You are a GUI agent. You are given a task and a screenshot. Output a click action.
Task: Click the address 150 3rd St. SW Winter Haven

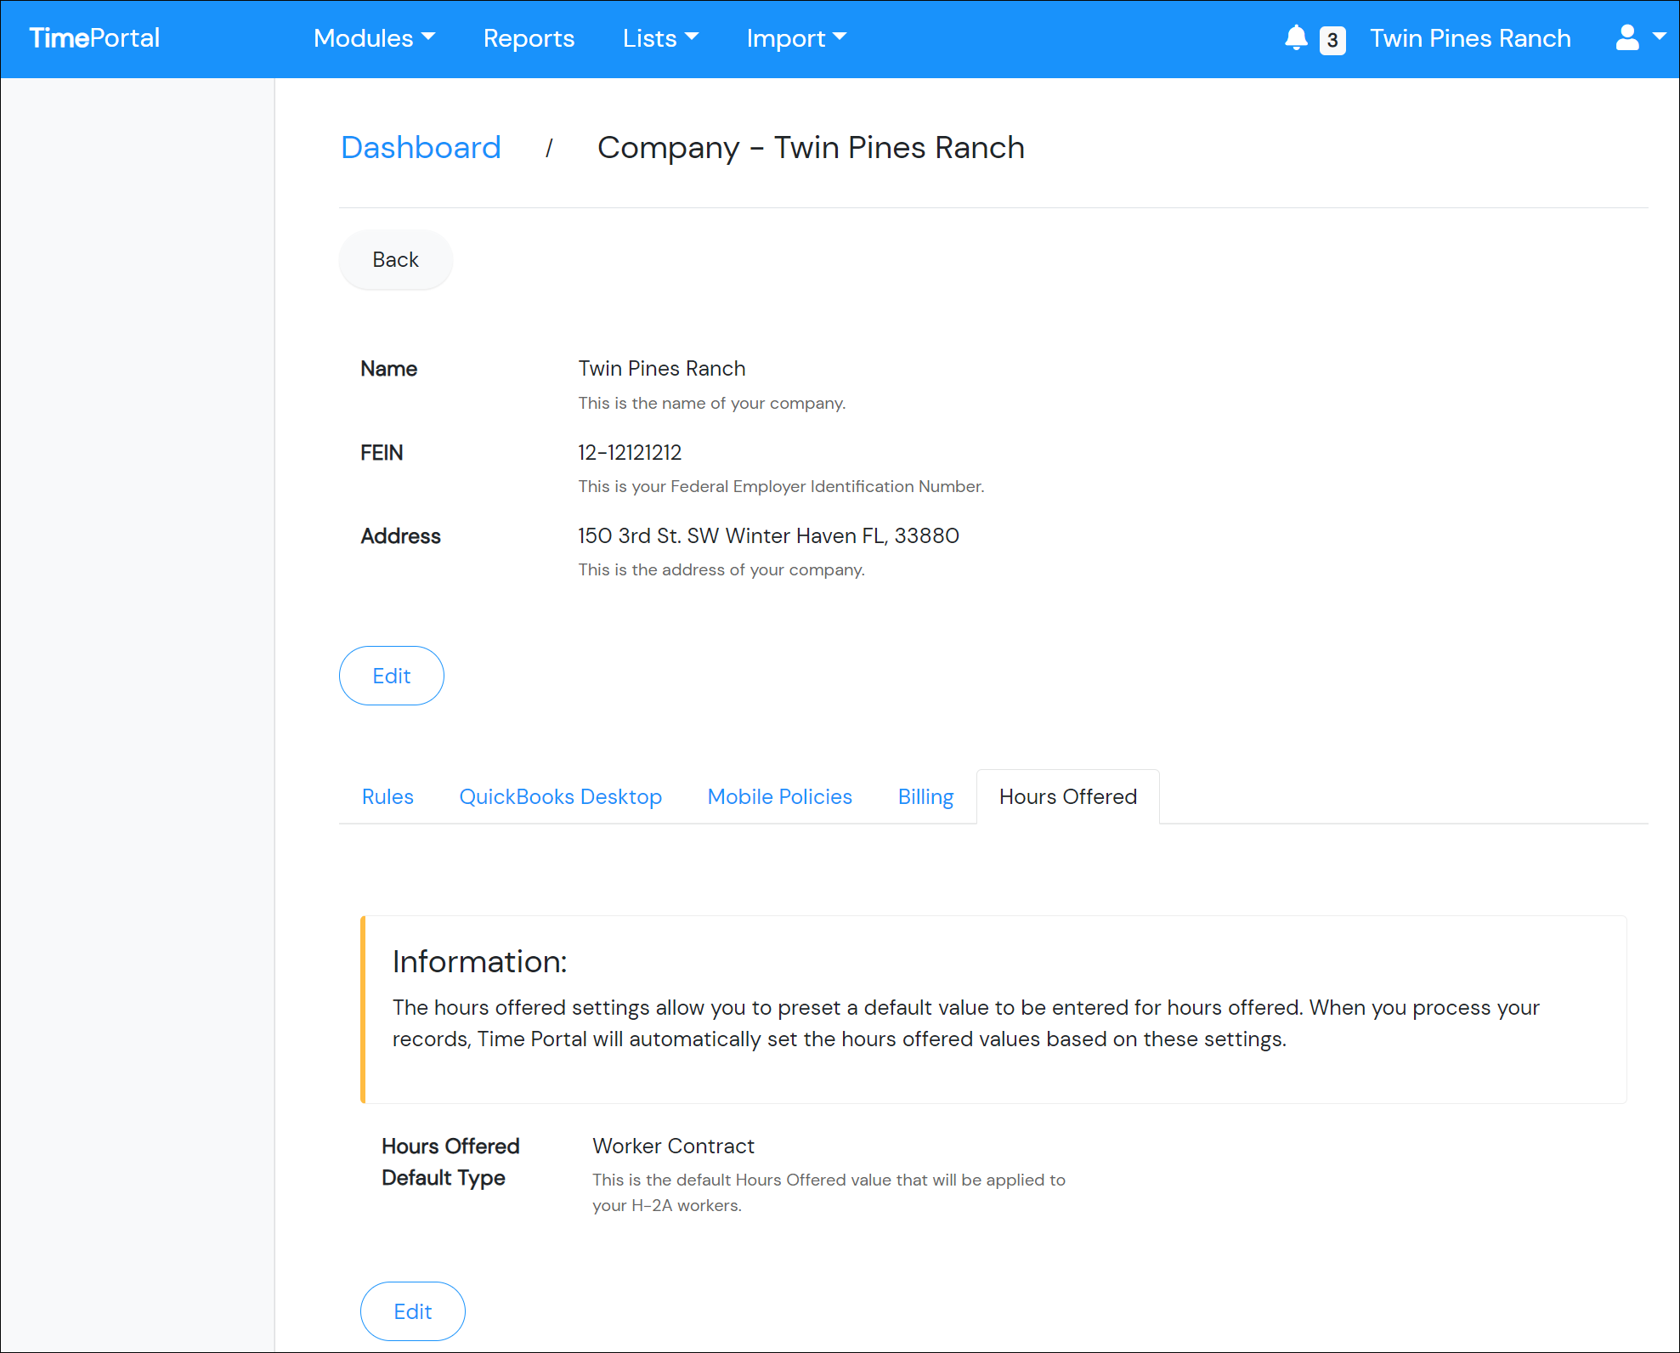tap(768, 536)
